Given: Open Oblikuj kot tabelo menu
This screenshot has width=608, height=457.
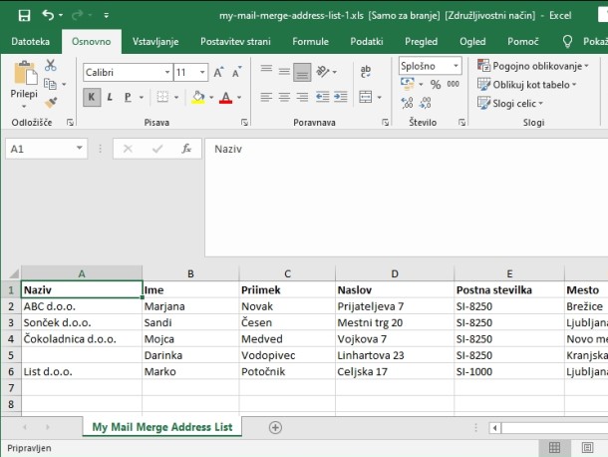Looking at the screenshot, I should click(527, 84).
